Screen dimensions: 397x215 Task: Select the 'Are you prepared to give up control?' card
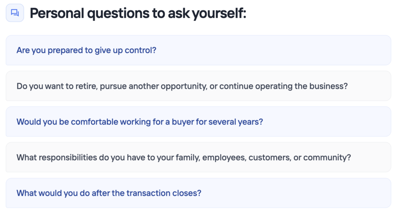pyautogui.click(x=198, y=50)
